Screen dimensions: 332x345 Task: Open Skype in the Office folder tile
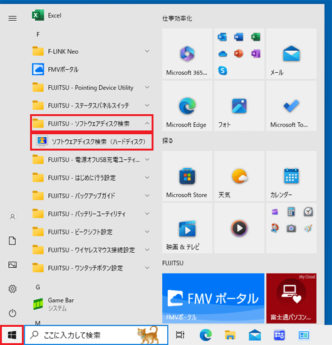click(x=222, y=71)
